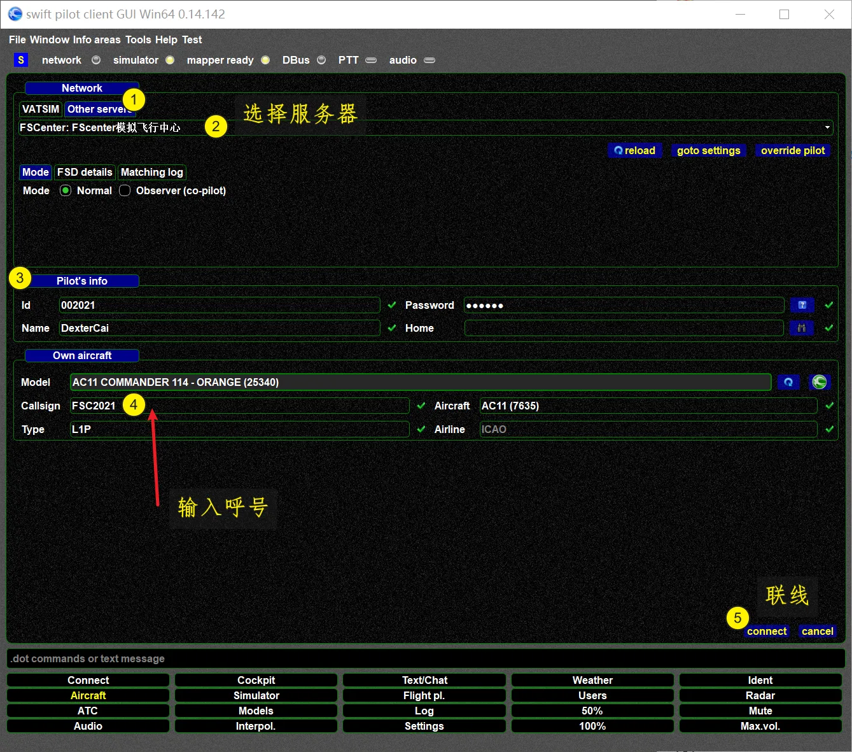Select Normal mode radio button
The width and height of the screenshot is (852, 752).
tap(66, 190)
